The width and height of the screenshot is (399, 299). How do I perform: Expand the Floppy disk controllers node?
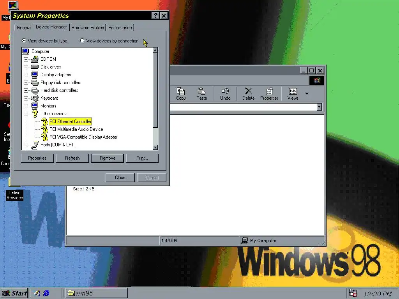(26, 83)
